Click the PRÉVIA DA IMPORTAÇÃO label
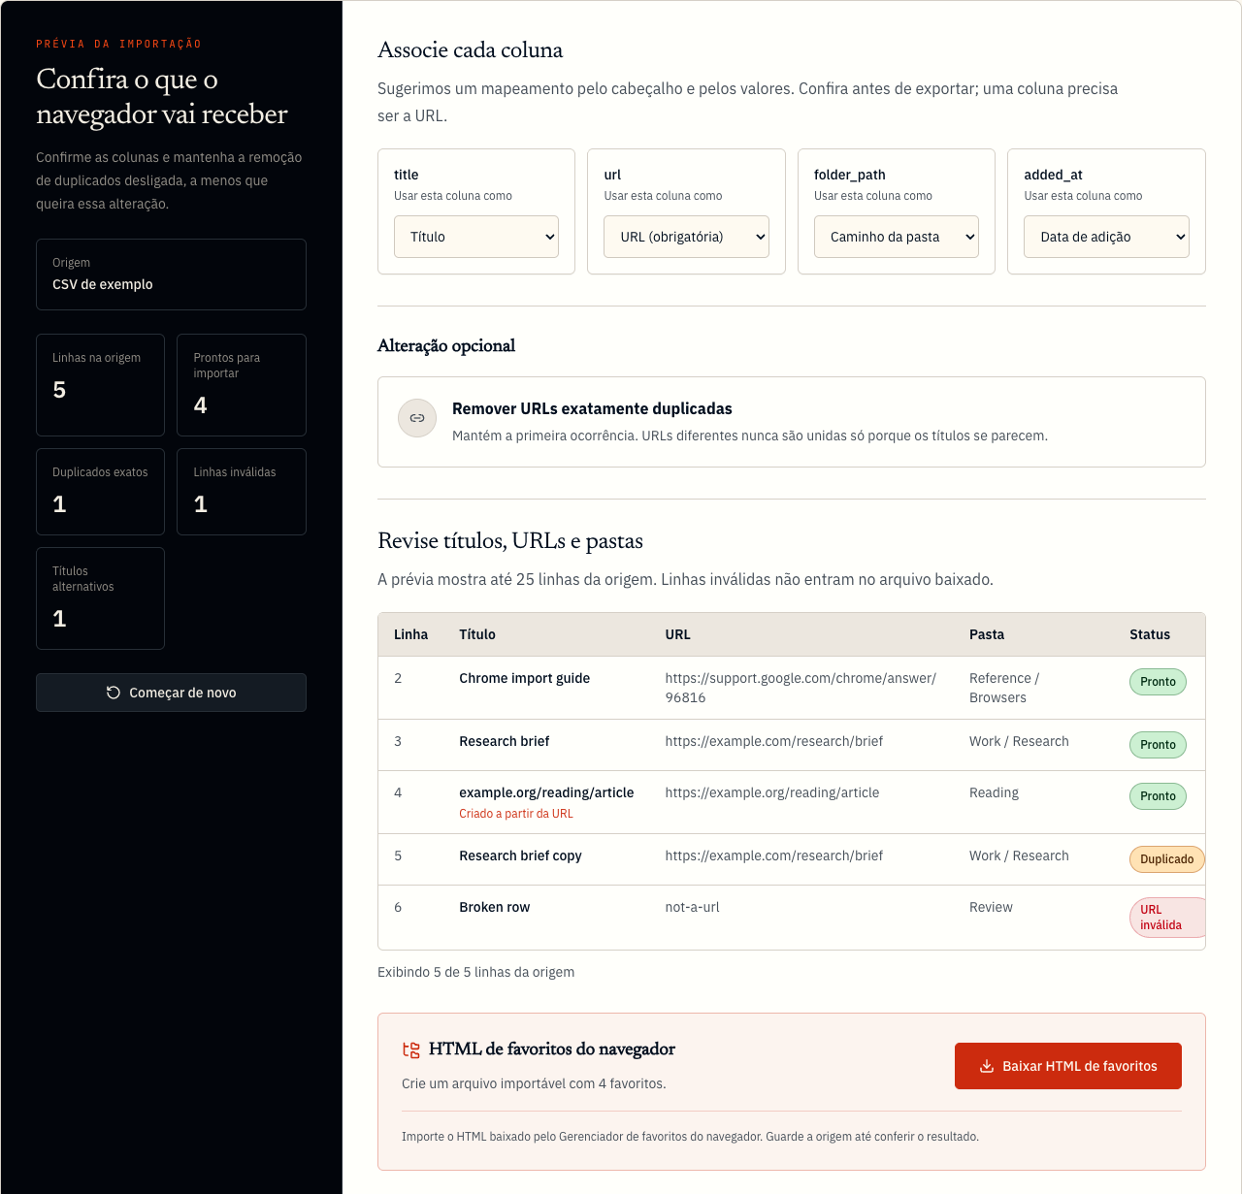Screen dimensions: 1242x1194 click(x=119, y=44)
